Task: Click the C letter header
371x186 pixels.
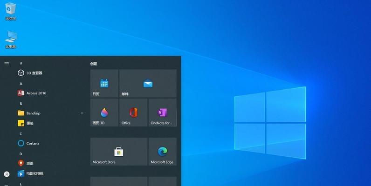Action: [x=21, y=134]
